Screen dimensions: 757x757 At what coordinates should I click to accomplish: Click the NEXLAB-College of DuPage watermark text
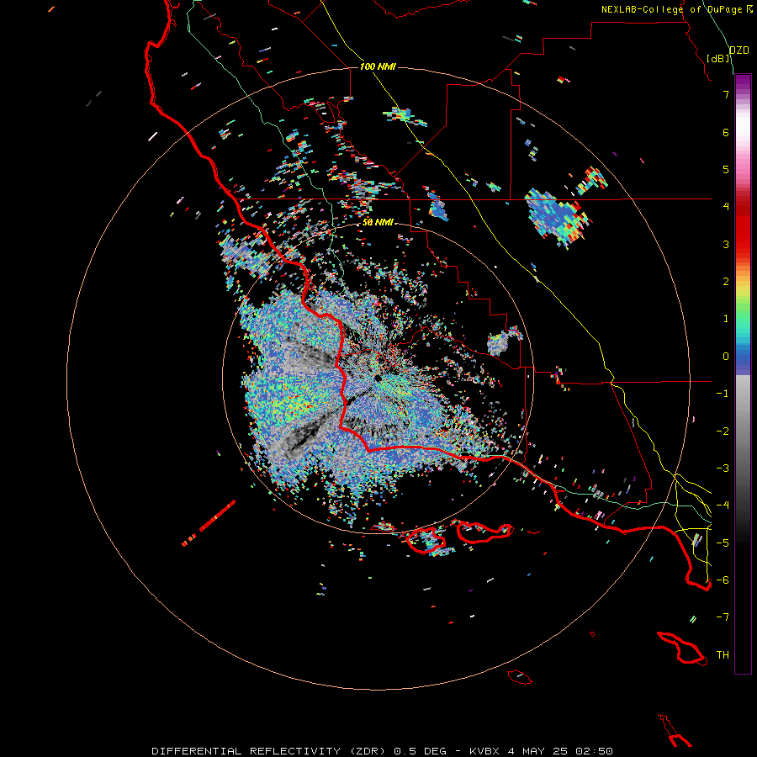point(676,9)
